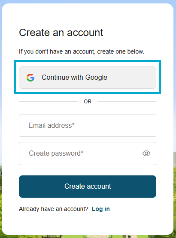176x238 pixels.
Task: Click the "Already have an account?" text
Action: pos(54,209)
